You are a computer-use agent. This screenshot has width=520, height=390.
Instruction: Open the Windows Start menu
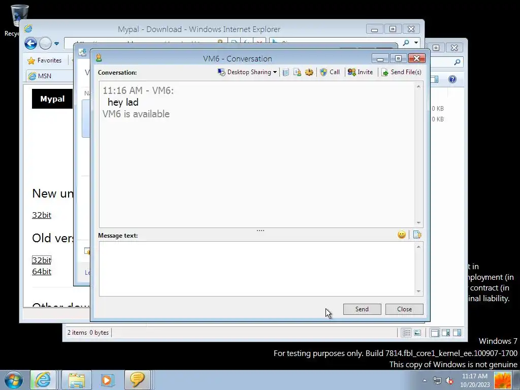pos(14,380)
